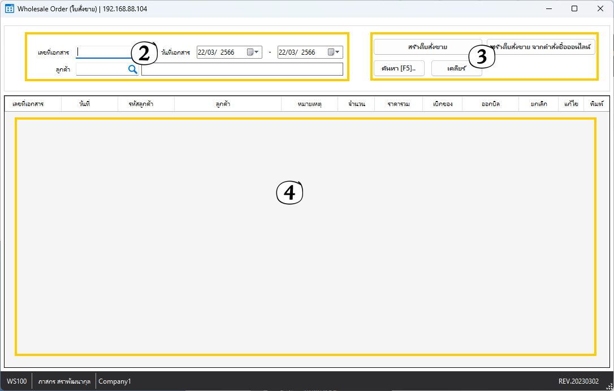The width and height of the screenshot is (614, 391).
Task: Reset filters using the เคลียร์ button
Action: [456, 68]
